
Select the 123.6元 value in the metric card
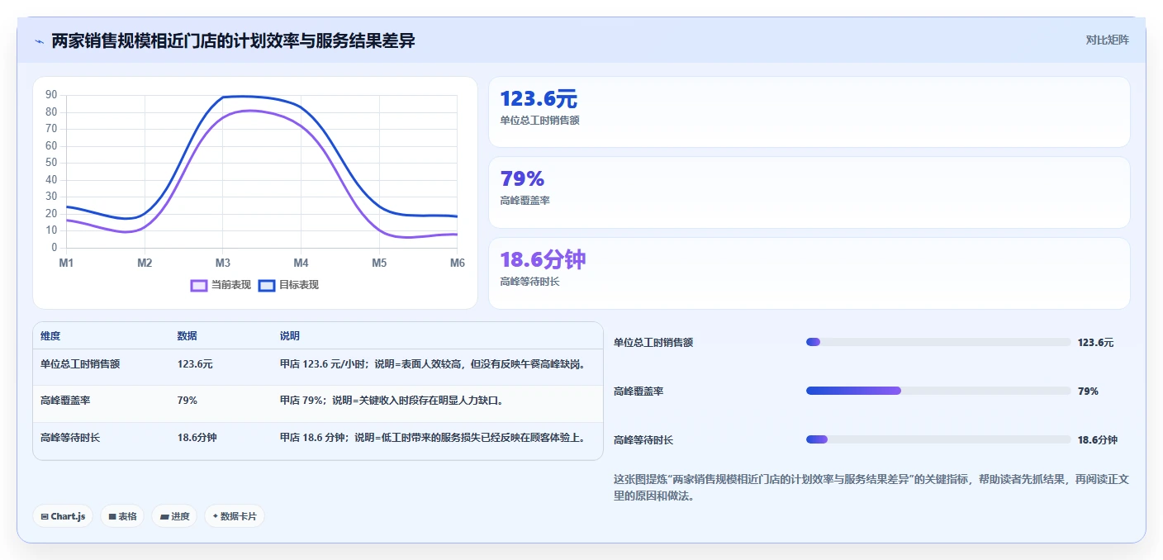pyautogui.click(x=539, y=99)
